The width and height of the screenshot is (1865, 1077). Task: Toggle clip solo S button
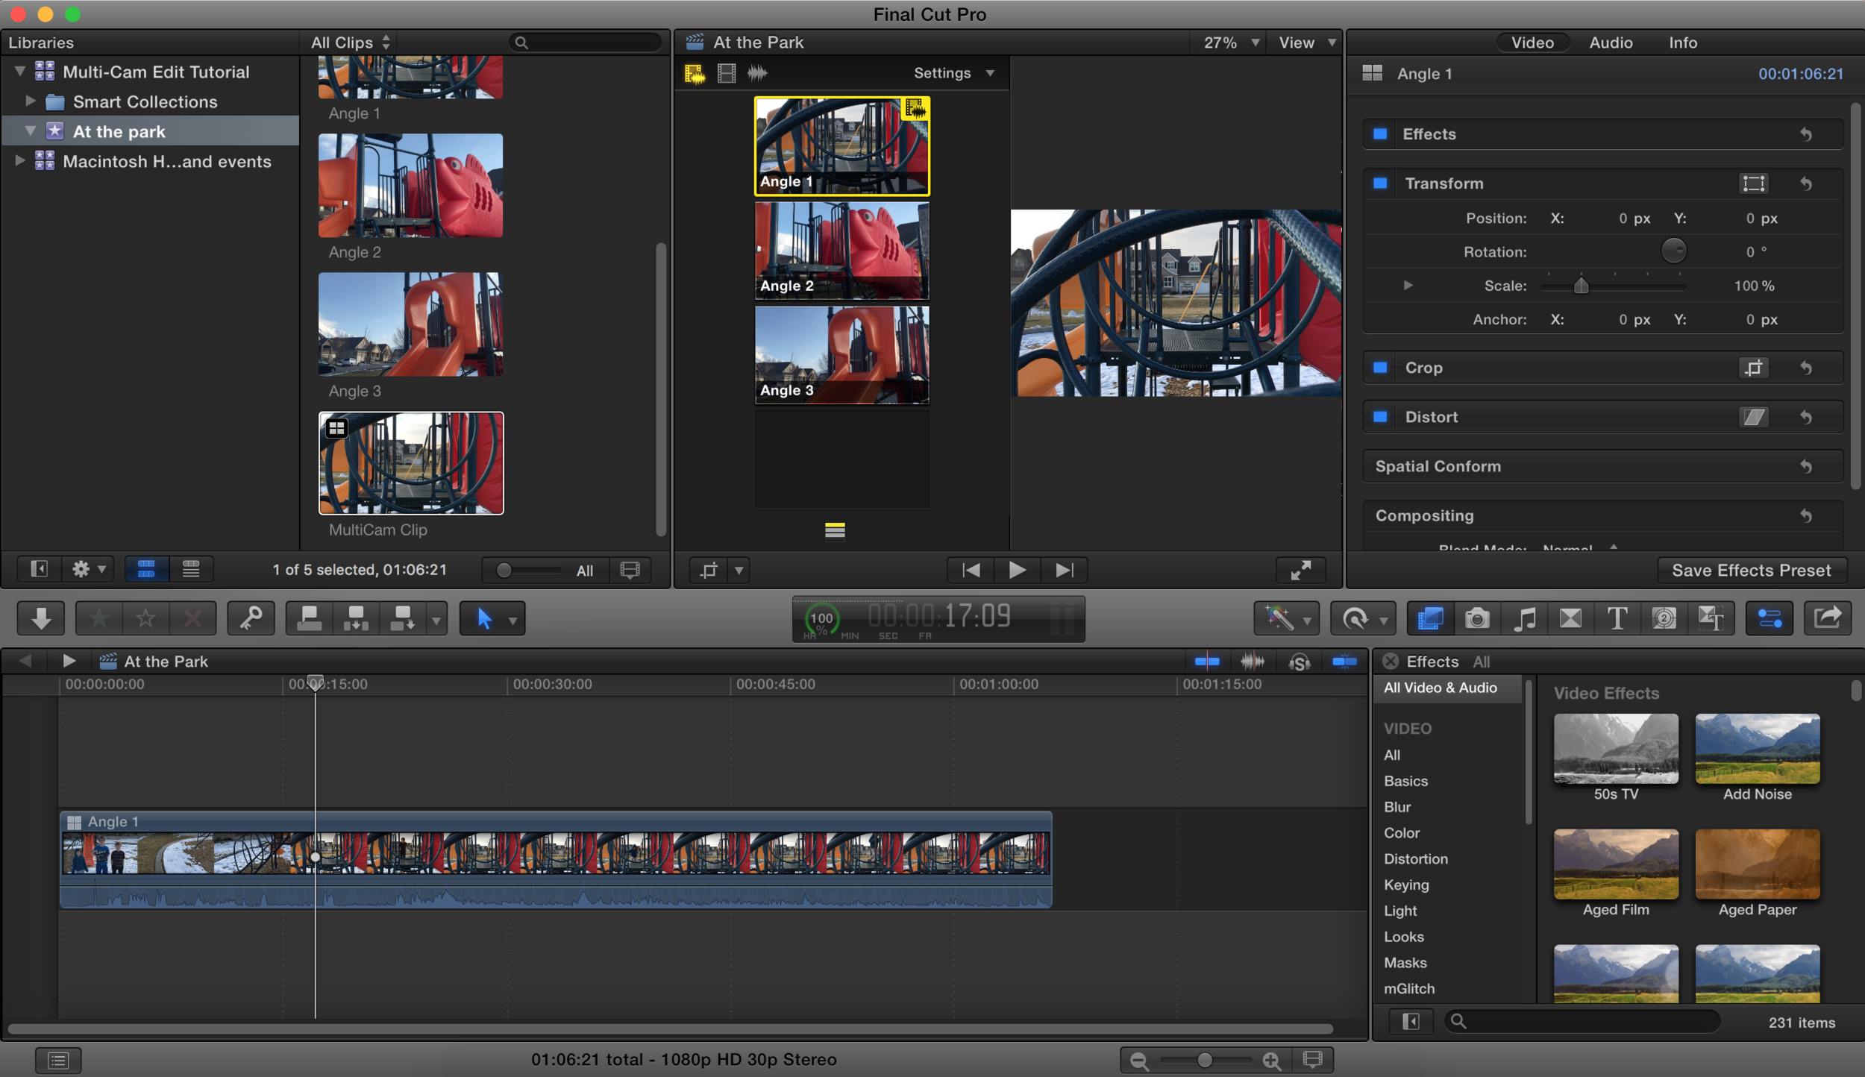(x=1299, y=662)
